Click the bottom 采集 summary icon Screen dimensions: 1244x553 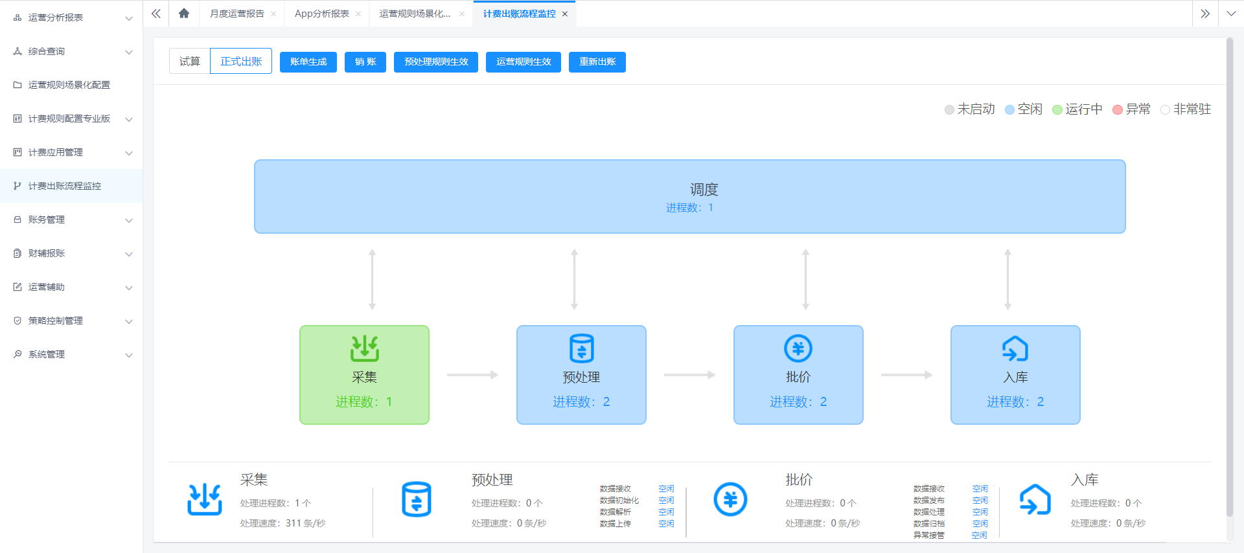pyautogui.click(x=205, y=499)
